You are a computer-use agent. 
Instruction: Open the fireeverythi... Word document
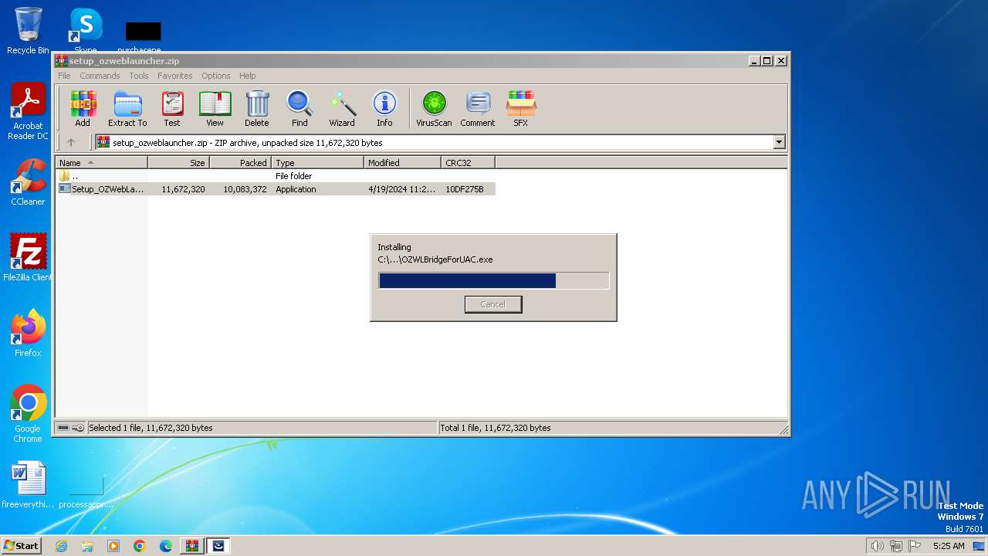pos(28,485)
